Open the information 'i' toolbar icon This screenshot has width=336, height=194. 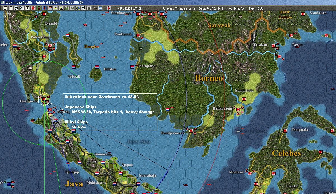(27, 8)
